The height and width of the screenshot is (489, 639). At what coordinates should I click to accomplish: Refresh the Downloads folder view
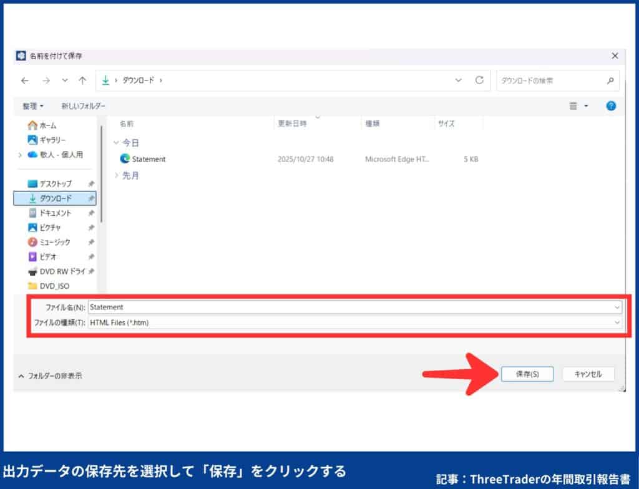[x=479, y=80]
